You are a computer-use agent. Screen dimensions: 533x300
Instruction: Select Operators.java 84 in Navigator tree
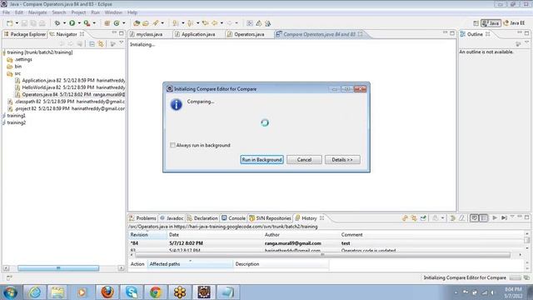(x=70, y=94)
